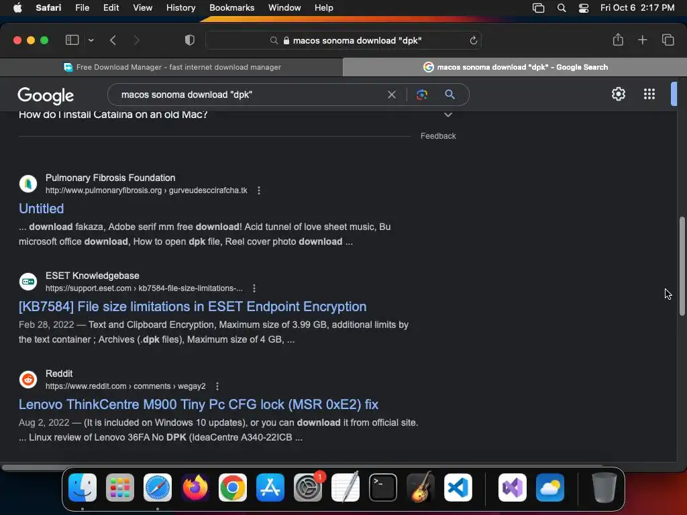
Task: Open Spotlight search in menu bar
Action: (x=562, y=7)
